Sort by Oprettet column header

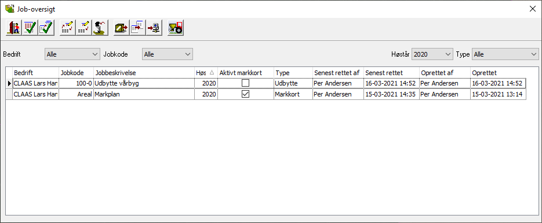[498, 73]
